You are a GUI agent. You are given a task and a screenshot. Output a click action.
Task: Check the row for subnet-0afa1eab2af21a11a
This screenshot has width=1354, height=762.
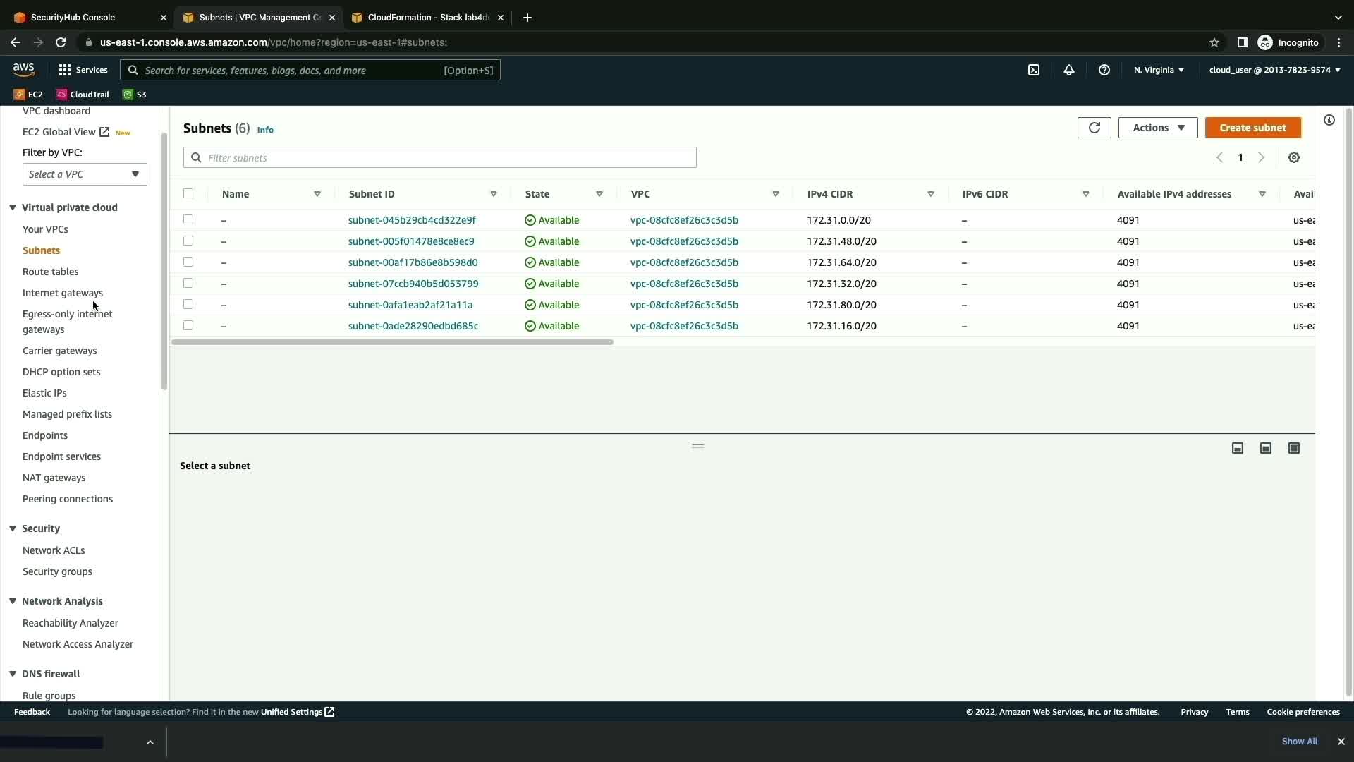188,304
